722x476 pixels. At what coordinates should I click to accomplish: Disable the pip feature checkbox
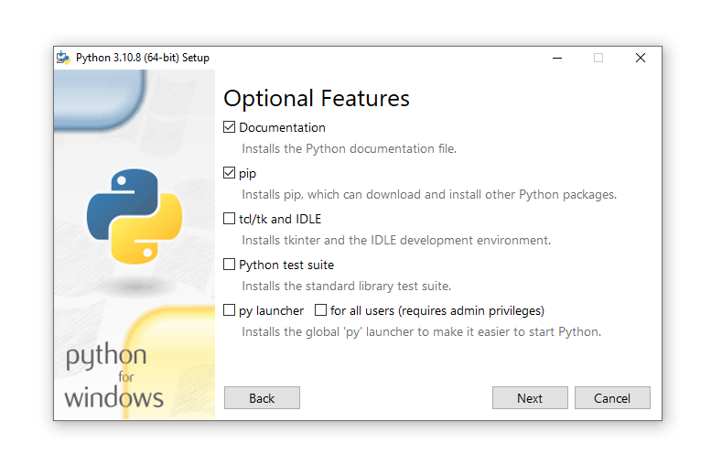click(x=230, y=173)
